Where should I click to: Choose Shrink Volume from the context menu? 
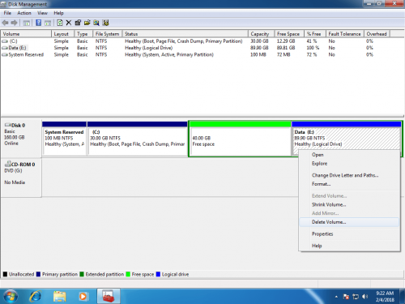click(349, 204)
